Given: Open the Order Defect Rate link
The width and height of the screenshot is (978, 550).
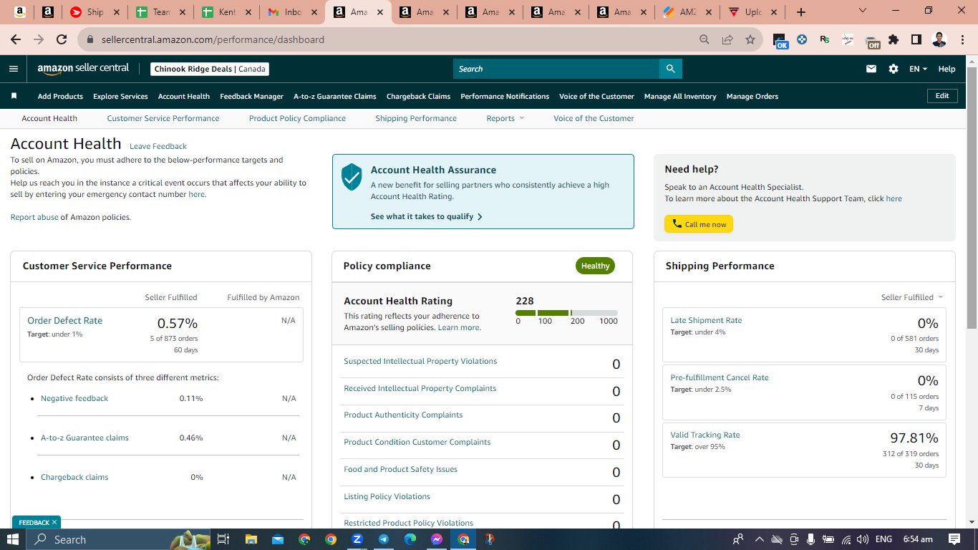Looking at the screenshot, I should point(64,321).
